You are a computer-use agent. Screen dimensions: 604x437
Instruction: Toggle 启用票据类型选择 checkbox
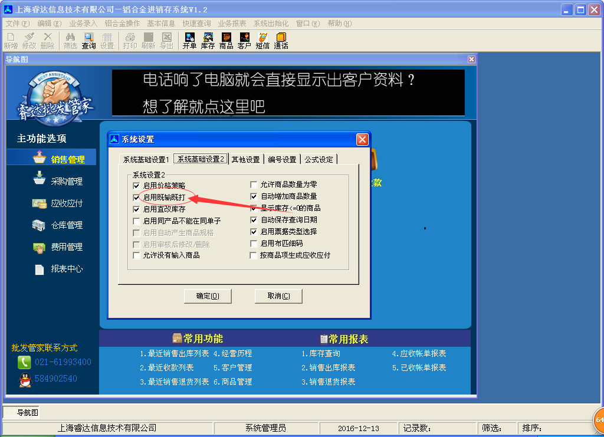[x=254, y=232]
